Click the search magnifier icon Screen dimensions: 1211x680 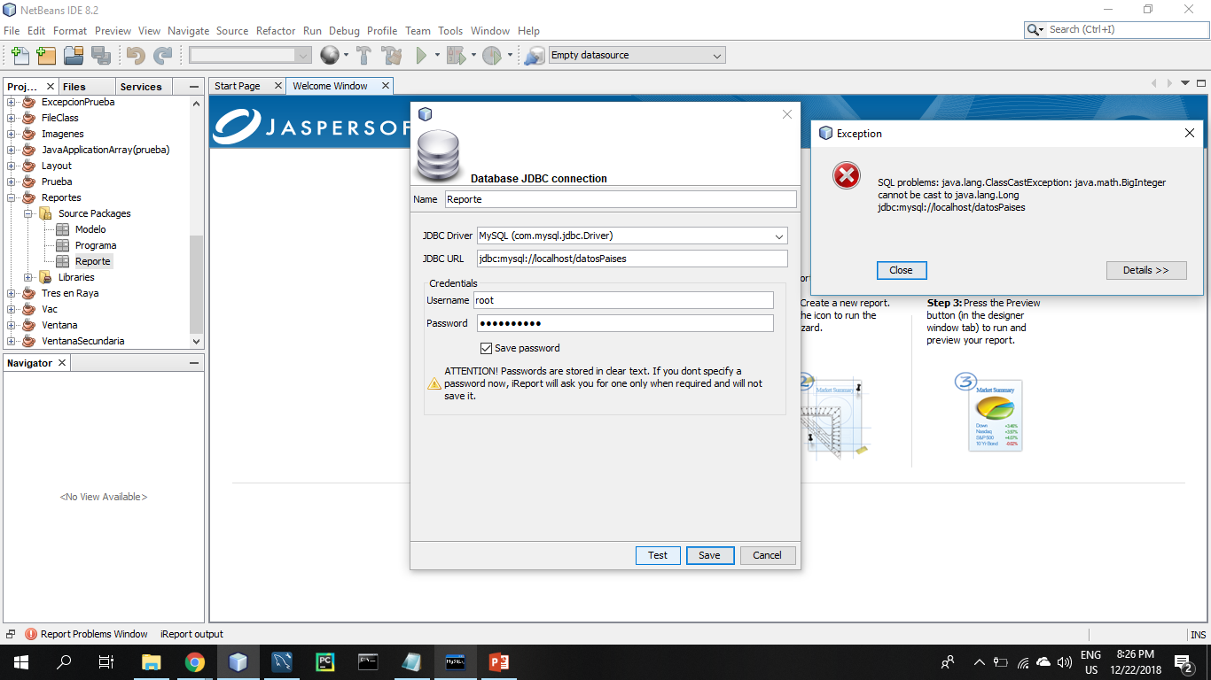pyautogui.click(x=1034, y=29)
